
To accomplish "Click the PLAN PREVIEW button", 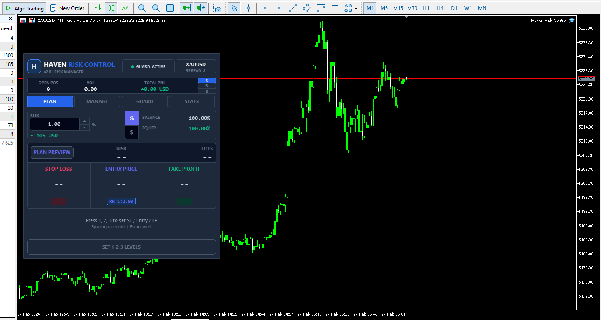I will [52, 153].
